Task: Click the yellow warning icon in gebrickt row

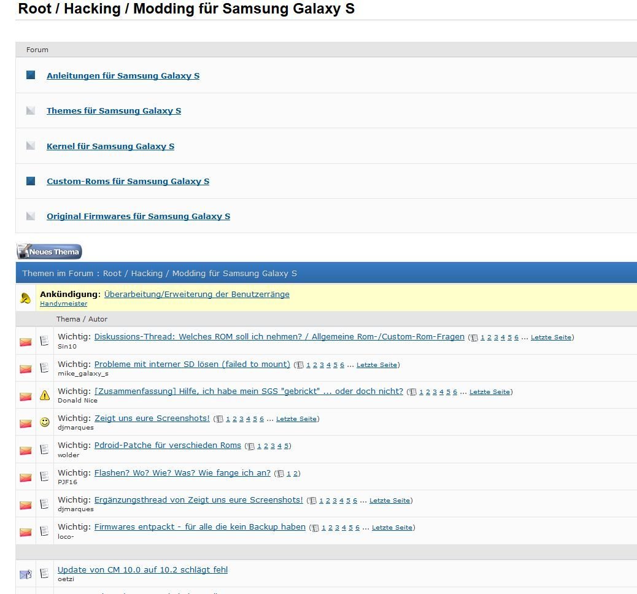Action: (x=45, y=395)
